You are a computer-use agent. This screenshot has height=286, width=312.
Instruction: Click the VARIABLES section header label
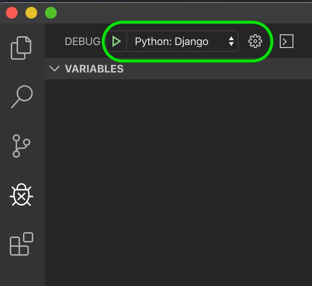94,69
